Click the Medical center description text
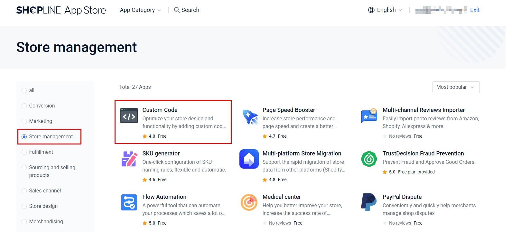The width and height of the screenshot is (530, 232). pos(302,209)
